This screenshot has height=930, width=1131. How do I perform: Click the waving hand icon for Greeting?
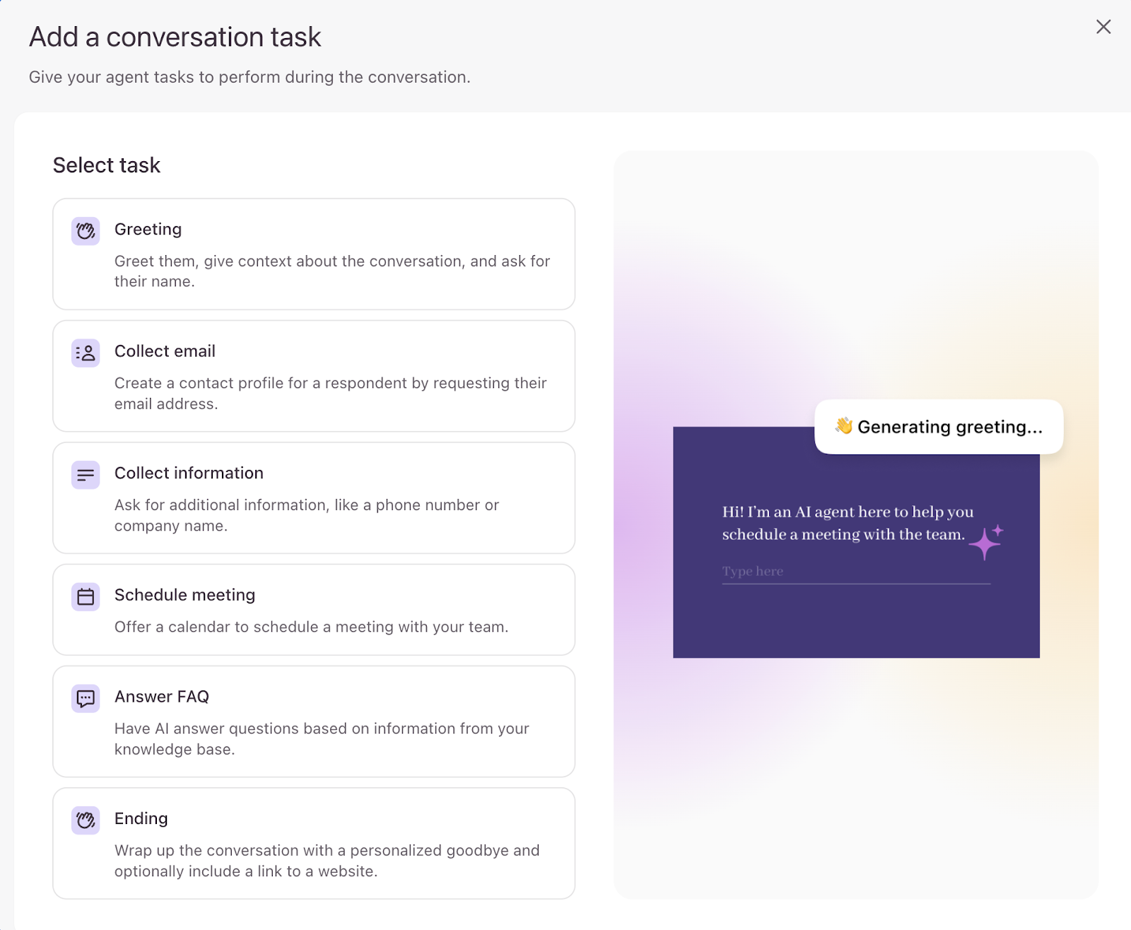pos(86,231)
